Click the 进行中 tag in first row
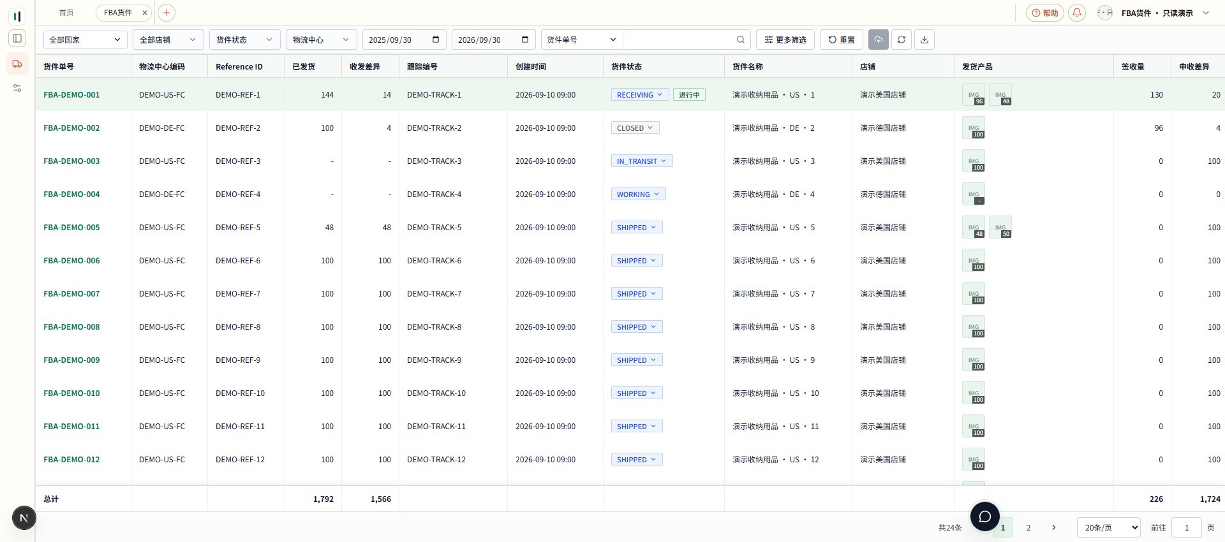 pyautogui.click(x=689, y=94)
